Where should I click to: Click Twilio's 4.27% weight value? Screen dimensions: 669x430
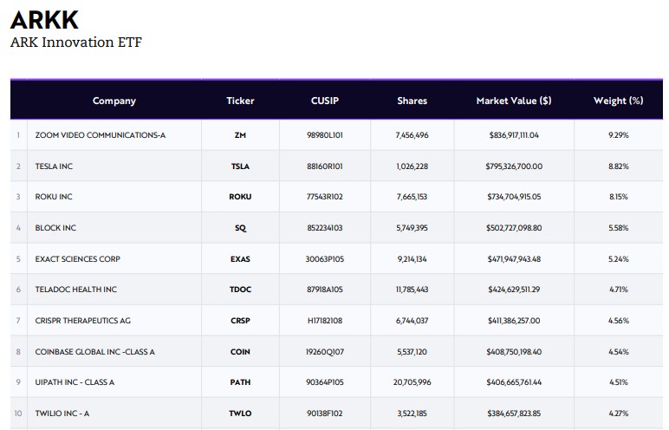point(618,414)
